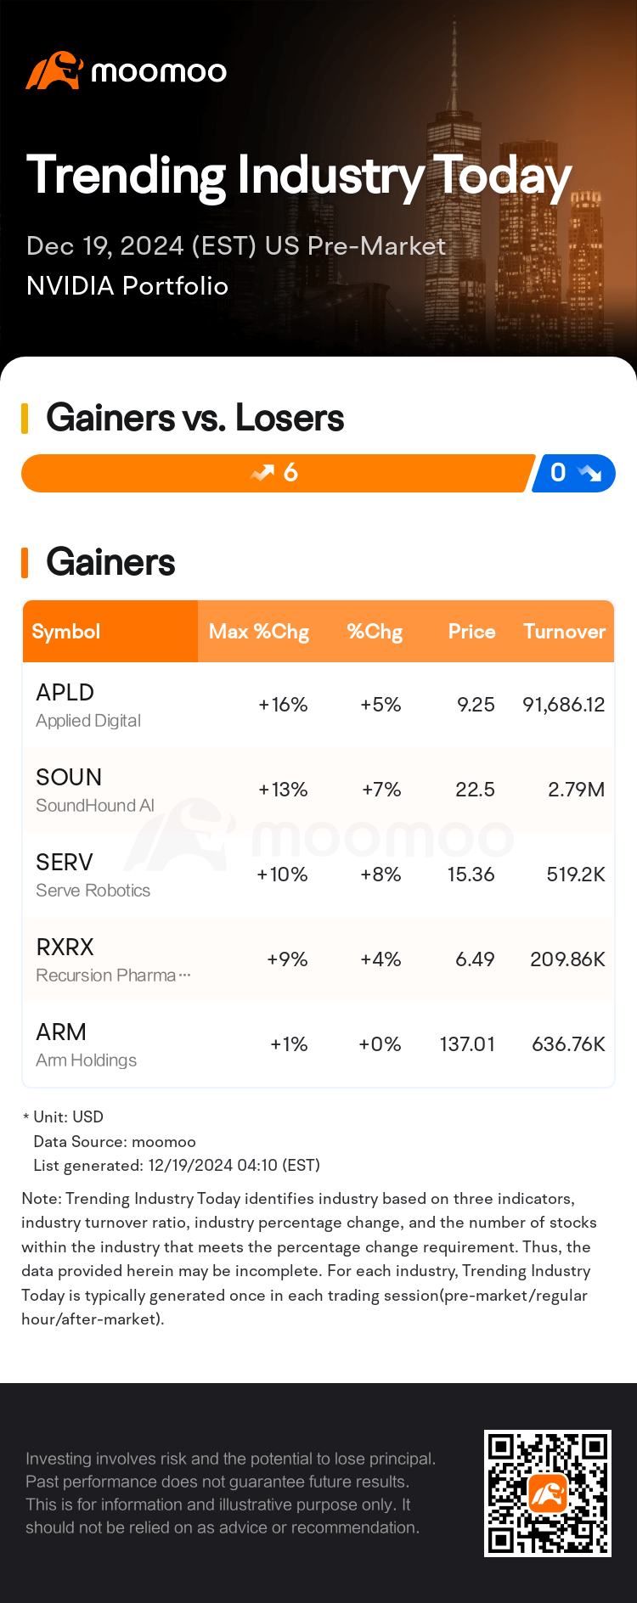Viewport: 637px width, 1603px height.
Task: Sort by Max %Chg column header
Action: (x=258, y=632)
